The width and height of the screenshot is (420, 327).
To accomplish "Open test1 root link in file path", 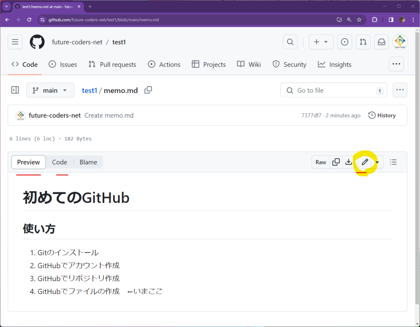I will click(x=89, y=90).
